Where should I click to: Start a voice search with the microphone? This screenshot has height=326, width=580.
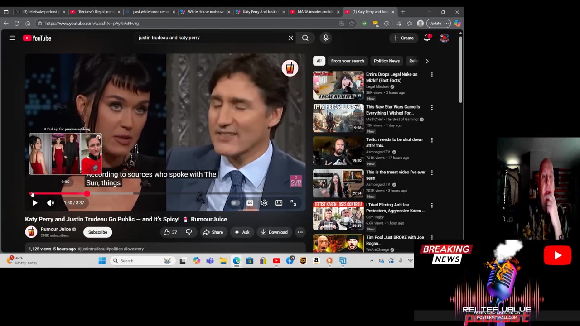[325, 38]
